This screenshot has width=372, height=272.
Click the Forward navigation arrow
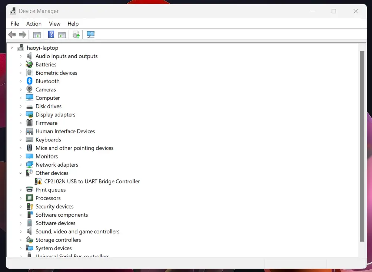coord(22,34)
